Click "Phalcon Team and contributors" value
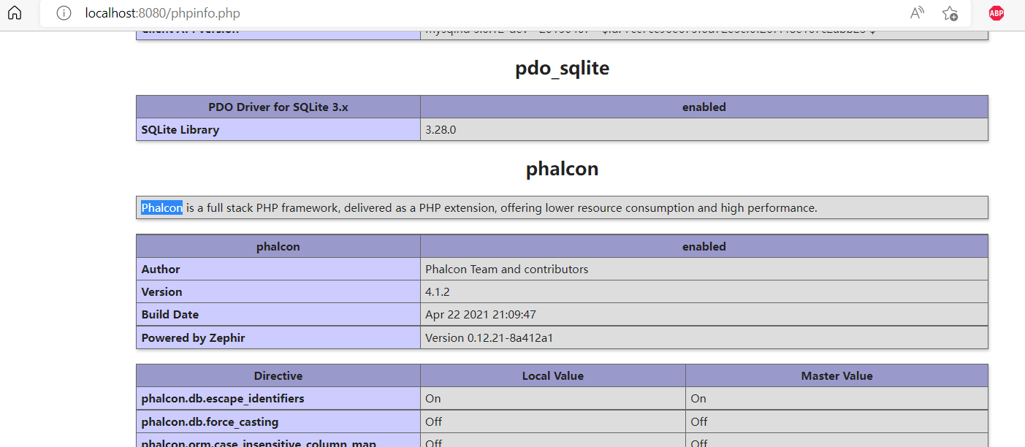This screenshot has width=1025, height=447. pos(507,270)
